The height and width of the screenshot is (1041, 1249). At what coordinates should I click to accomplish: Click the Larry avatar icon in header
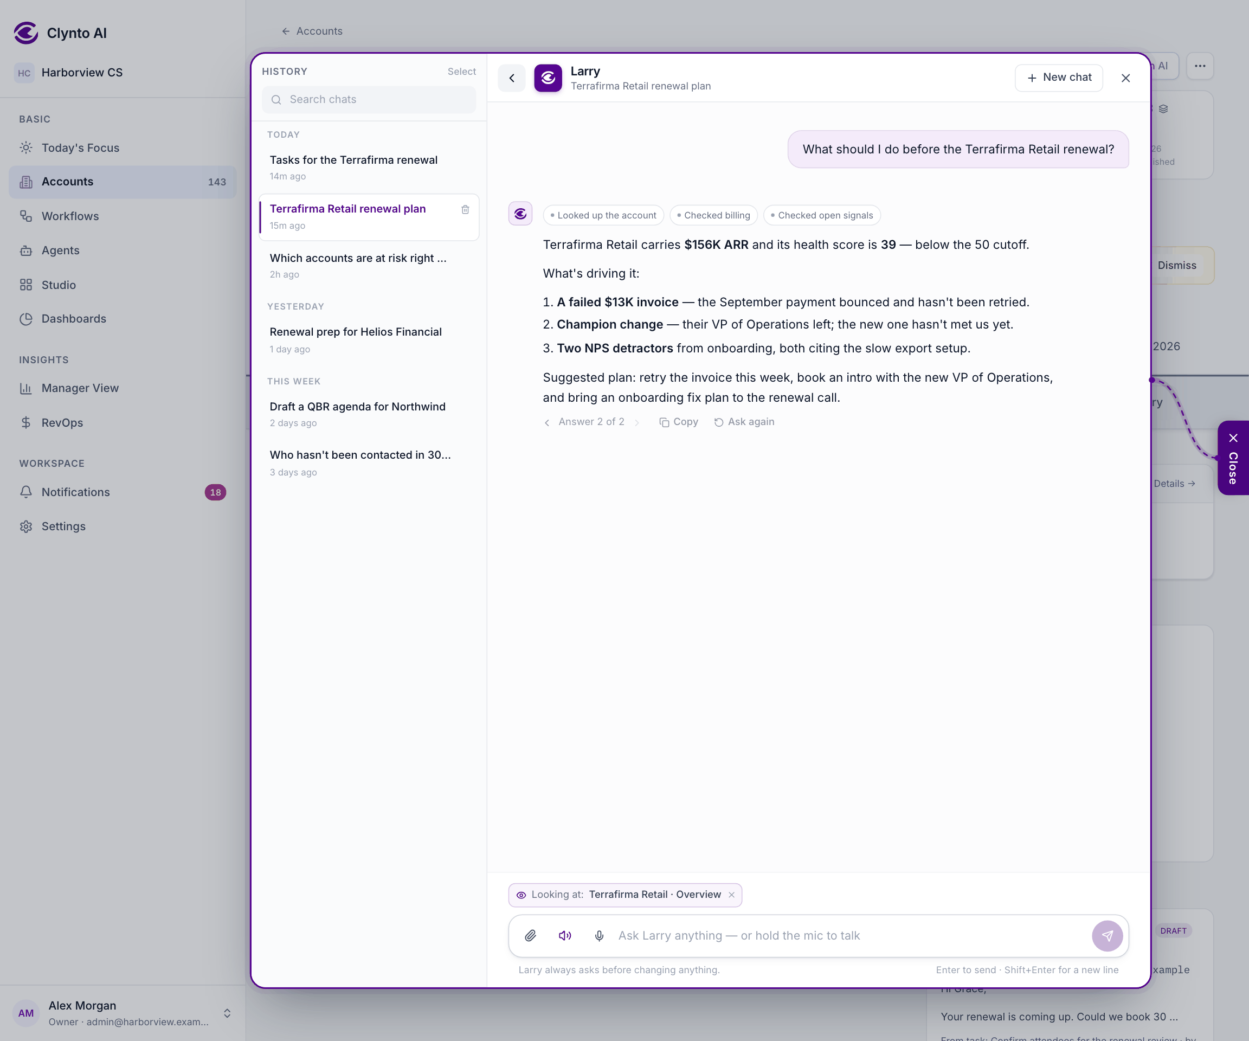click(548, 78)
